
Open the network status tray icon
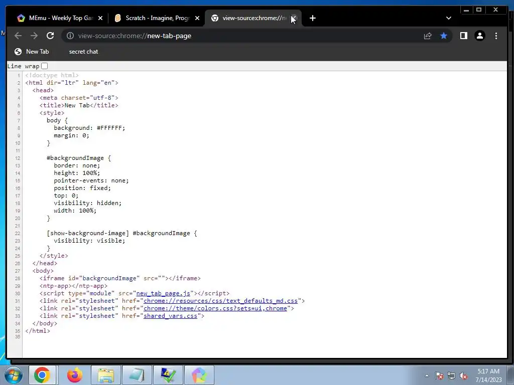[x=451, y=375]
